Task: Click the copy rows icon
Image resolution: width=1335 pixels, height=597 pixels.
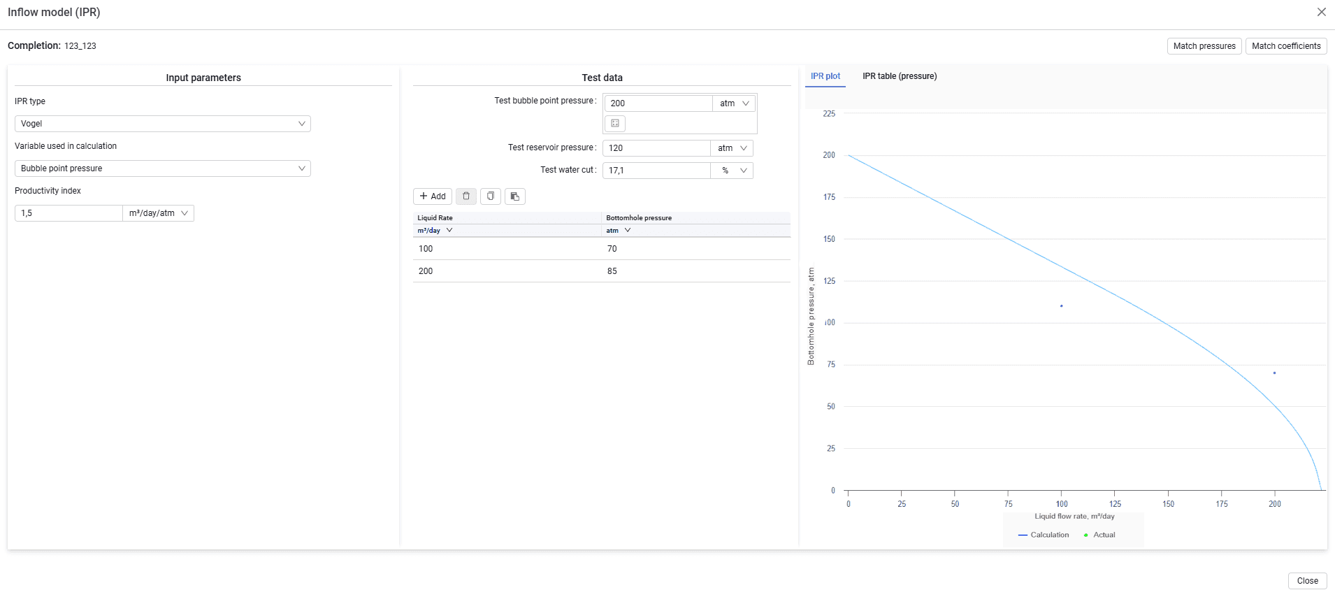Action: coord(491,196)
